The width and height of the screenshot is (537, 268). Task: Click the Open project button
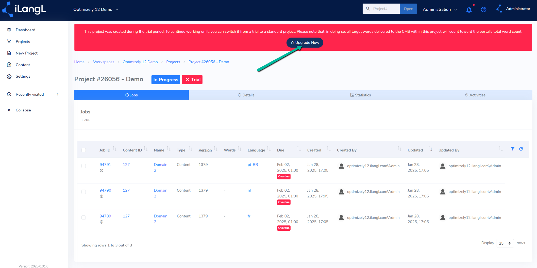tap(409, 9)
